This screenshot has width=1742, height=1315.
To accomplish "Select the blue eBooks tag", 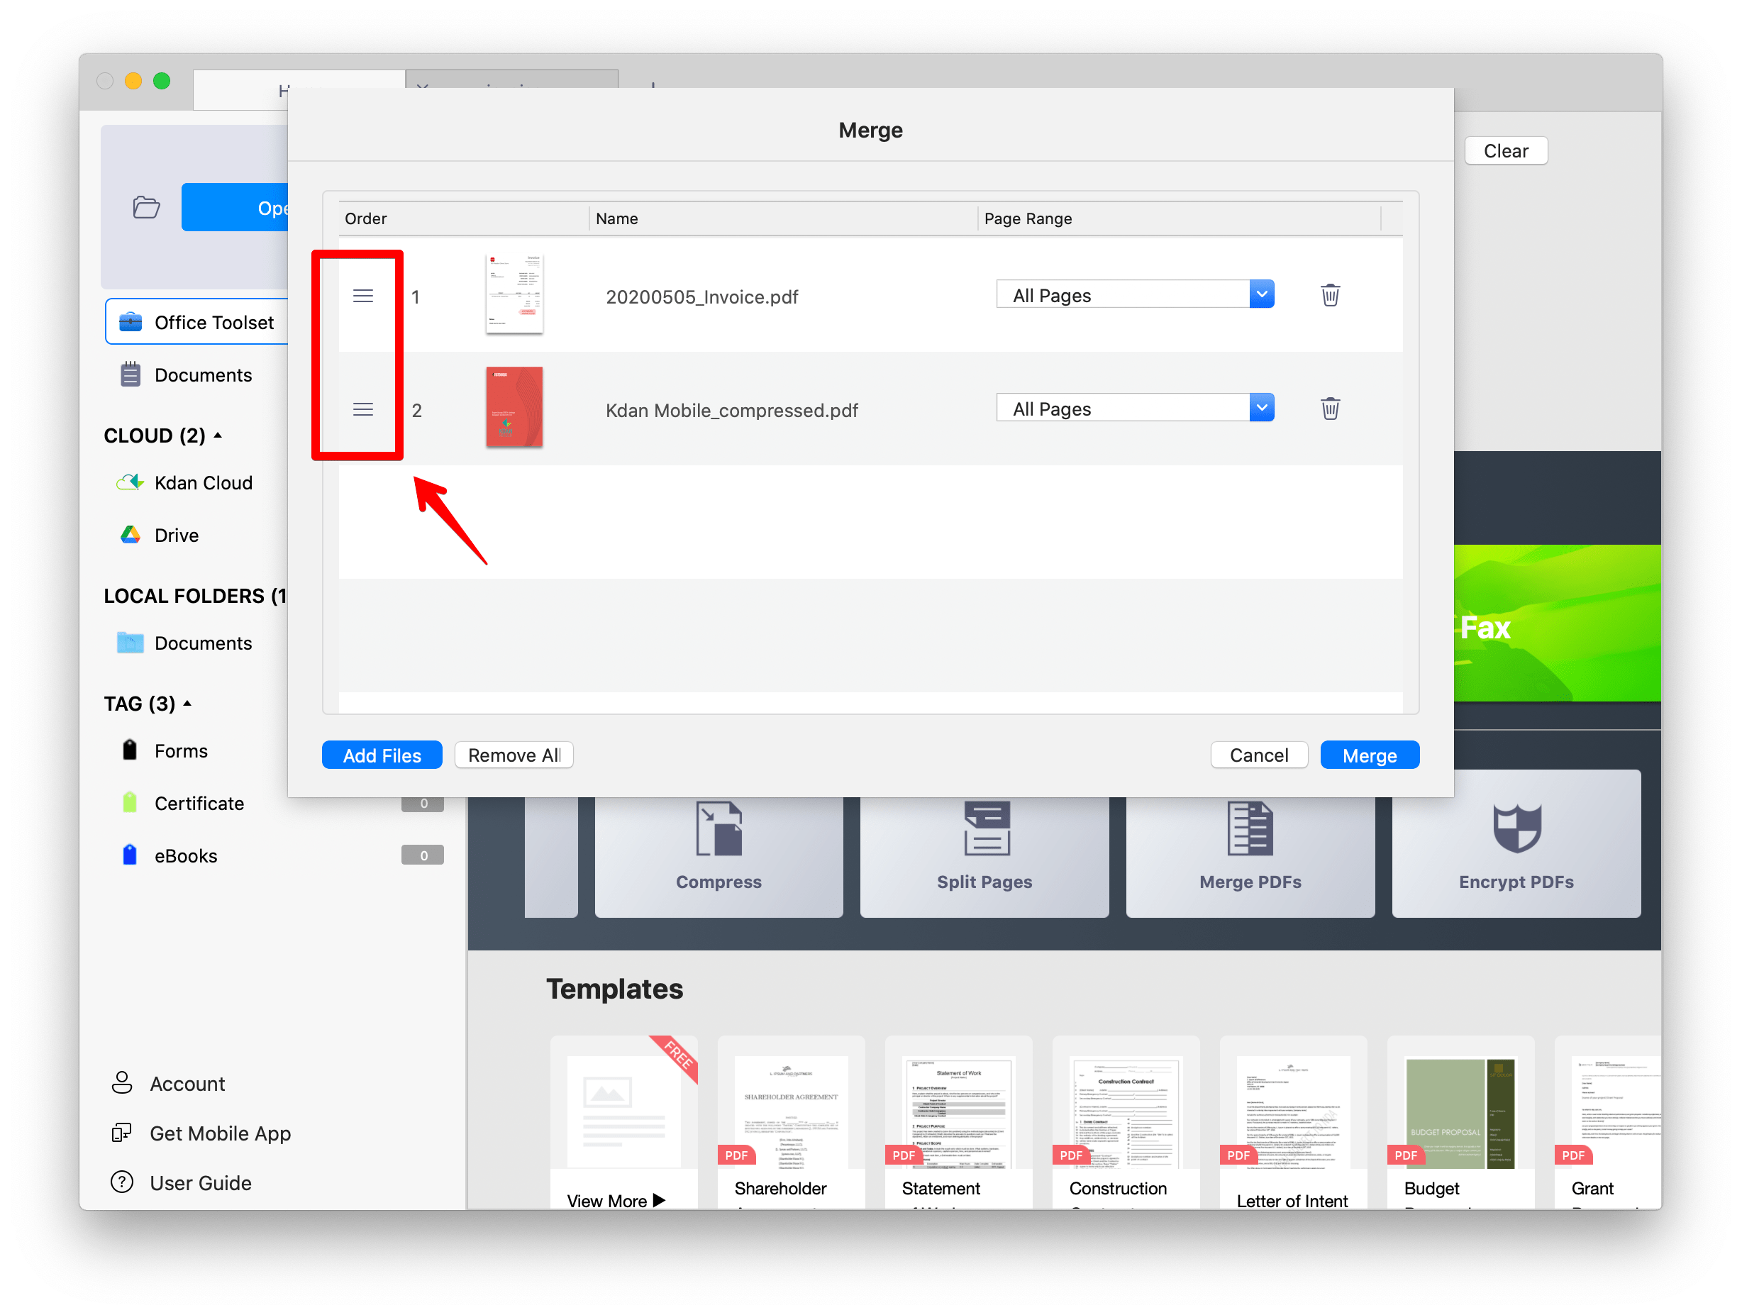I will [x=185, y=856].
